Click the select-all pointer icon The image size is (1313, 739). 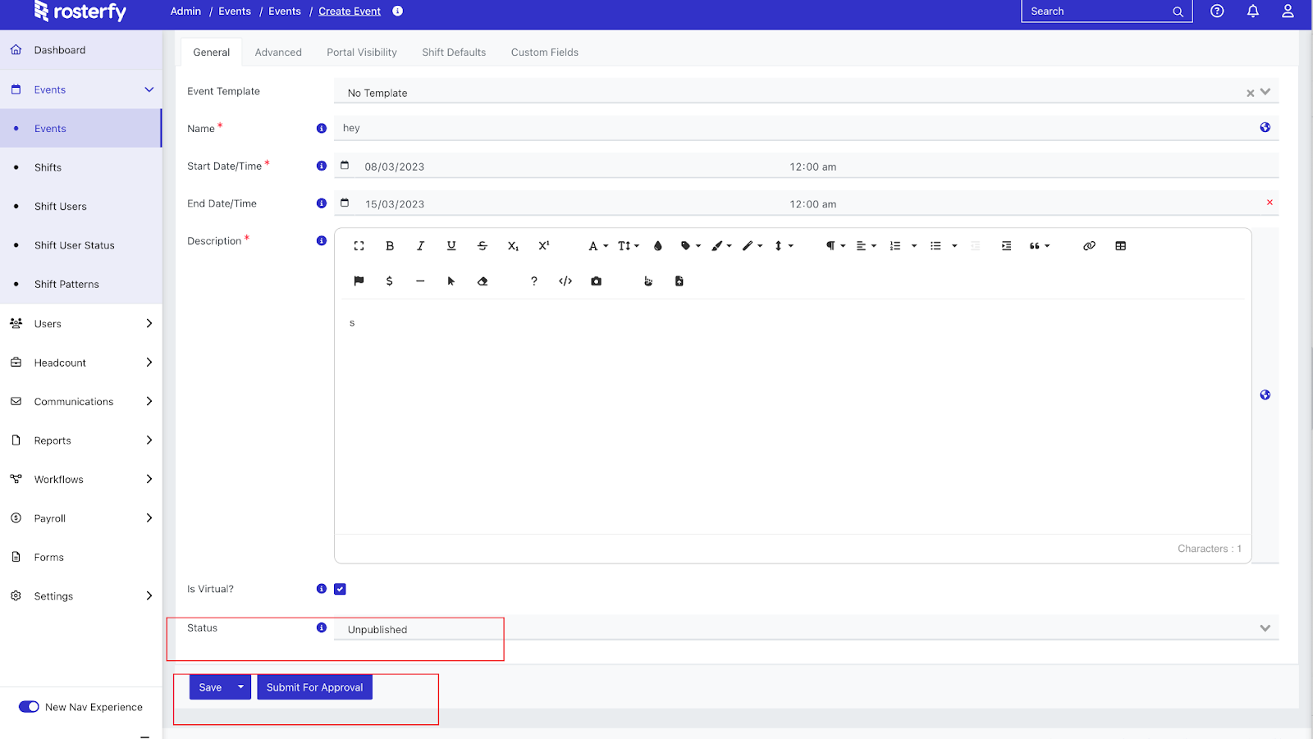pos(451,281)
